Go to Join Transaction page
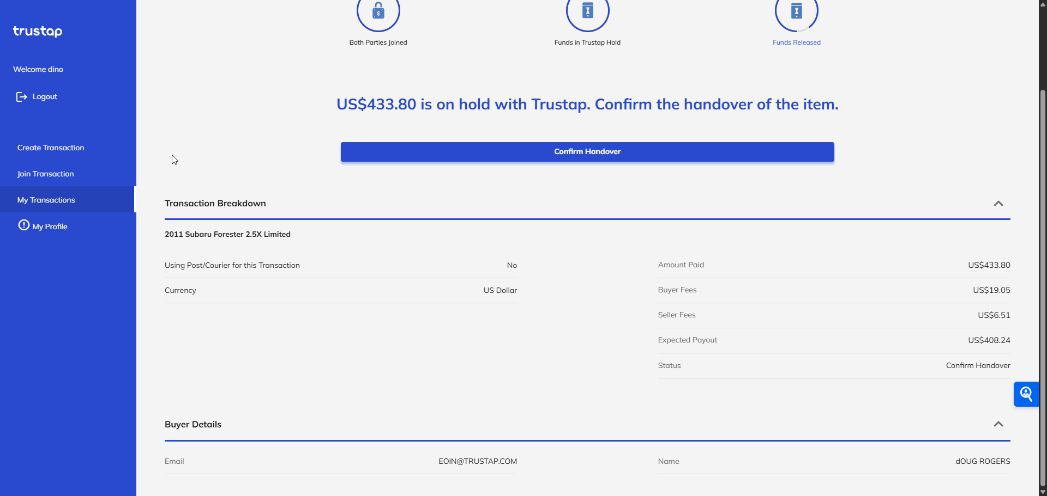 click(x=45, y=174)
